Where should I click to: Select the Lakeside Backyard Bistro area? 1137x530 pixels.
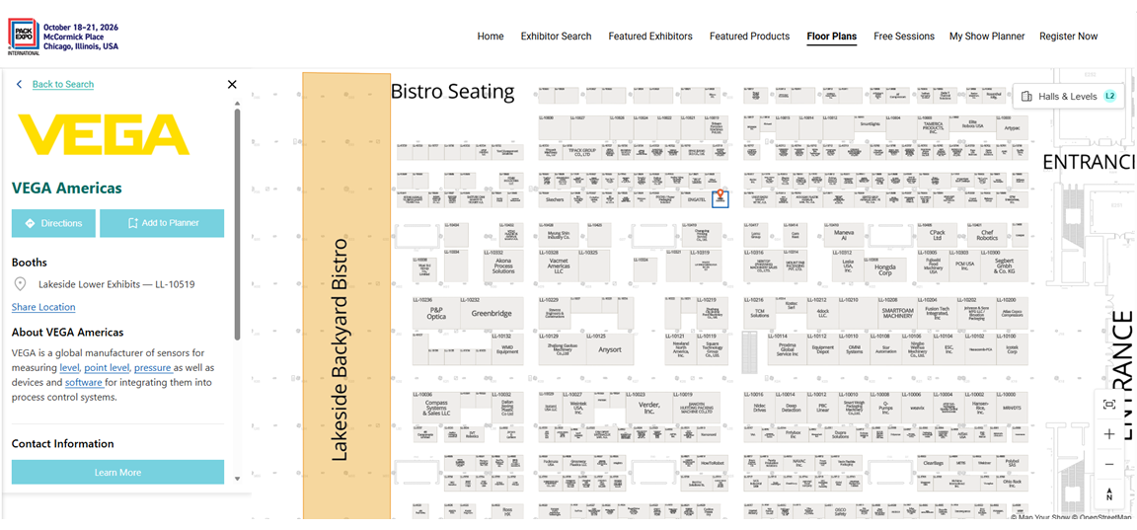pos(346,295)
